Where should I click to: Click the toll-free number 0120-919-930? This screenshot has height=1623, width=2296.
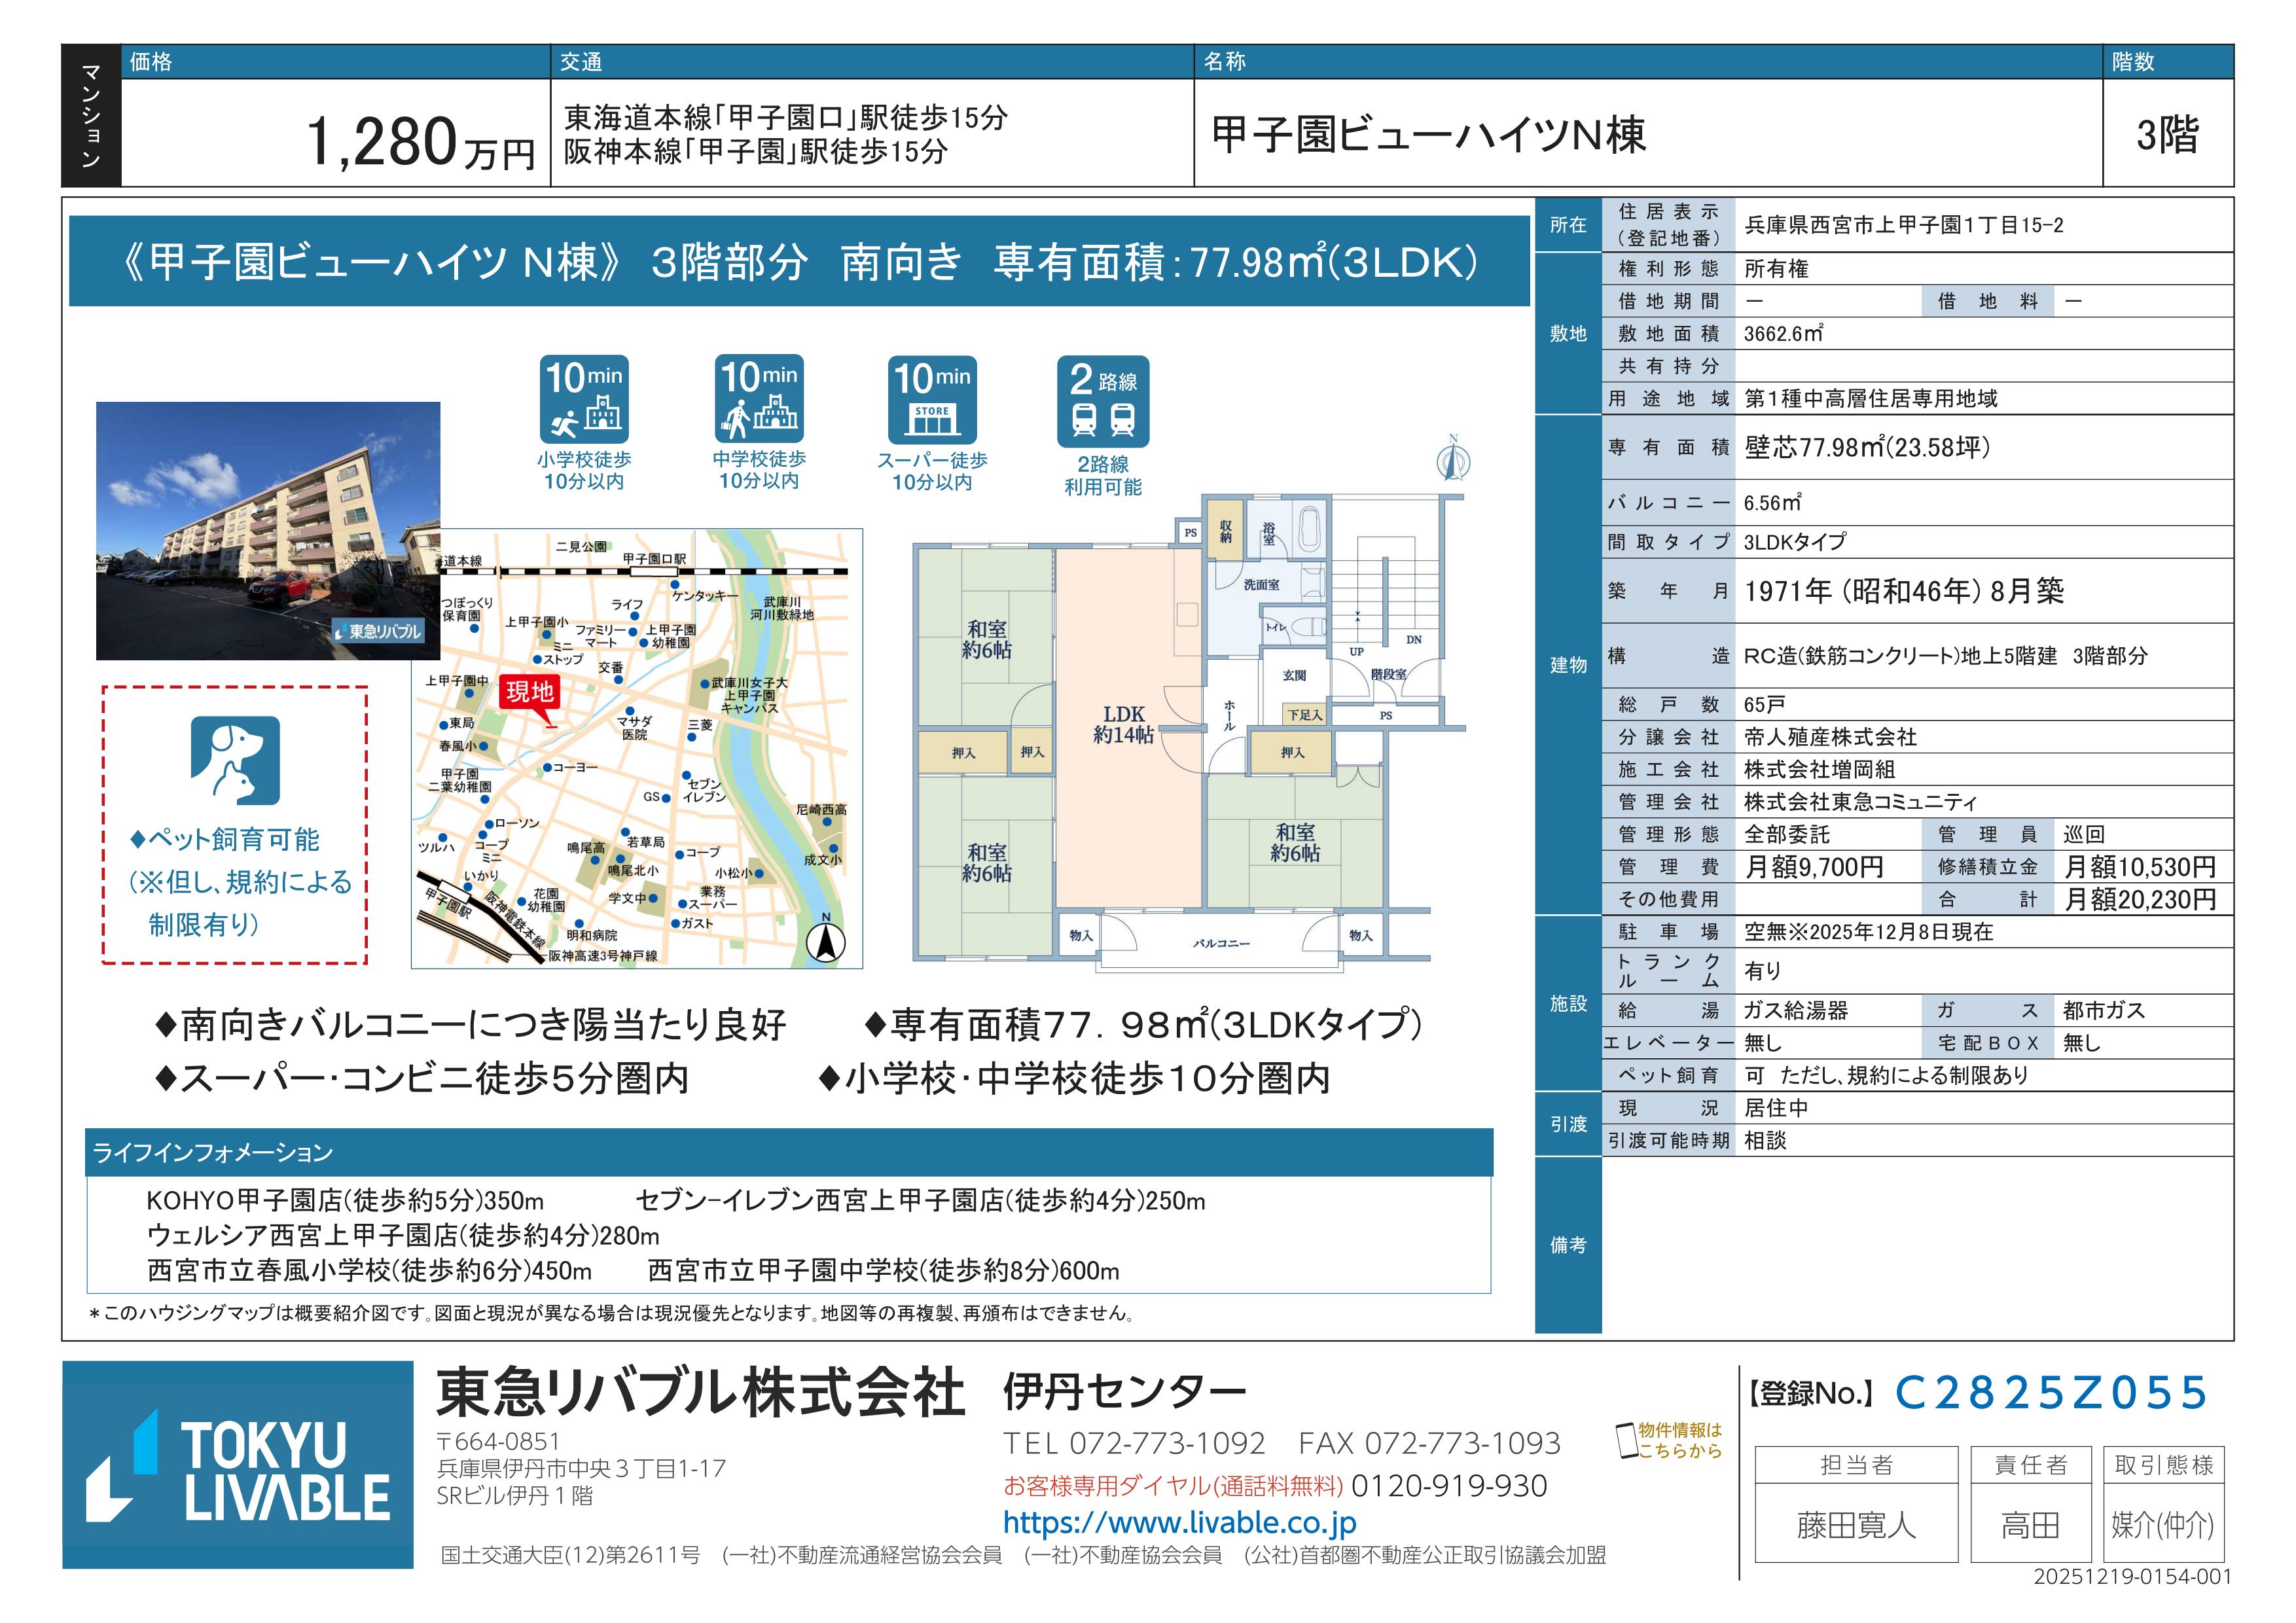[x=1449, y=1486]
